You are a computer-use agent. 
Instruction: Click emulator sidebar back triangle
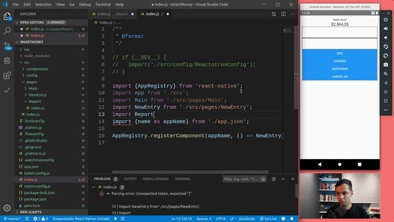coord(385,83)
